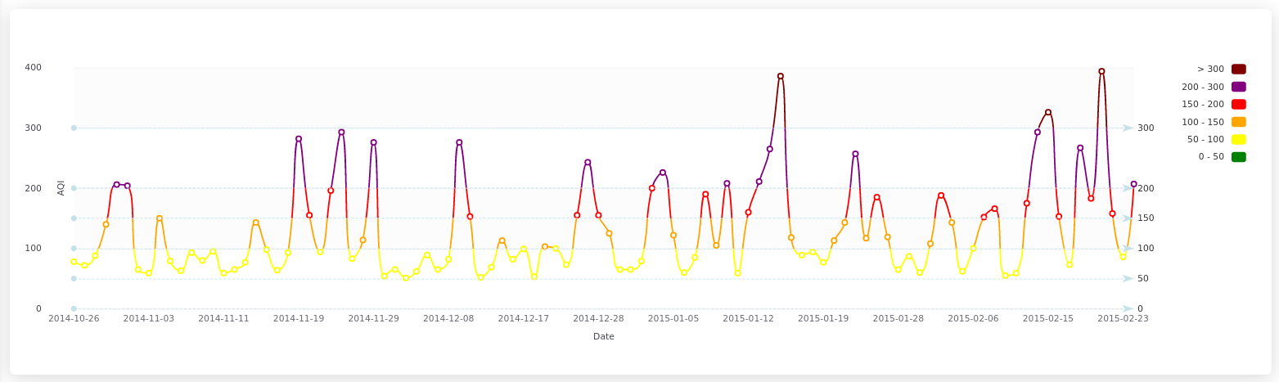
Task: Click the left start dot of the 300 line
Action: tap(74, 128)
